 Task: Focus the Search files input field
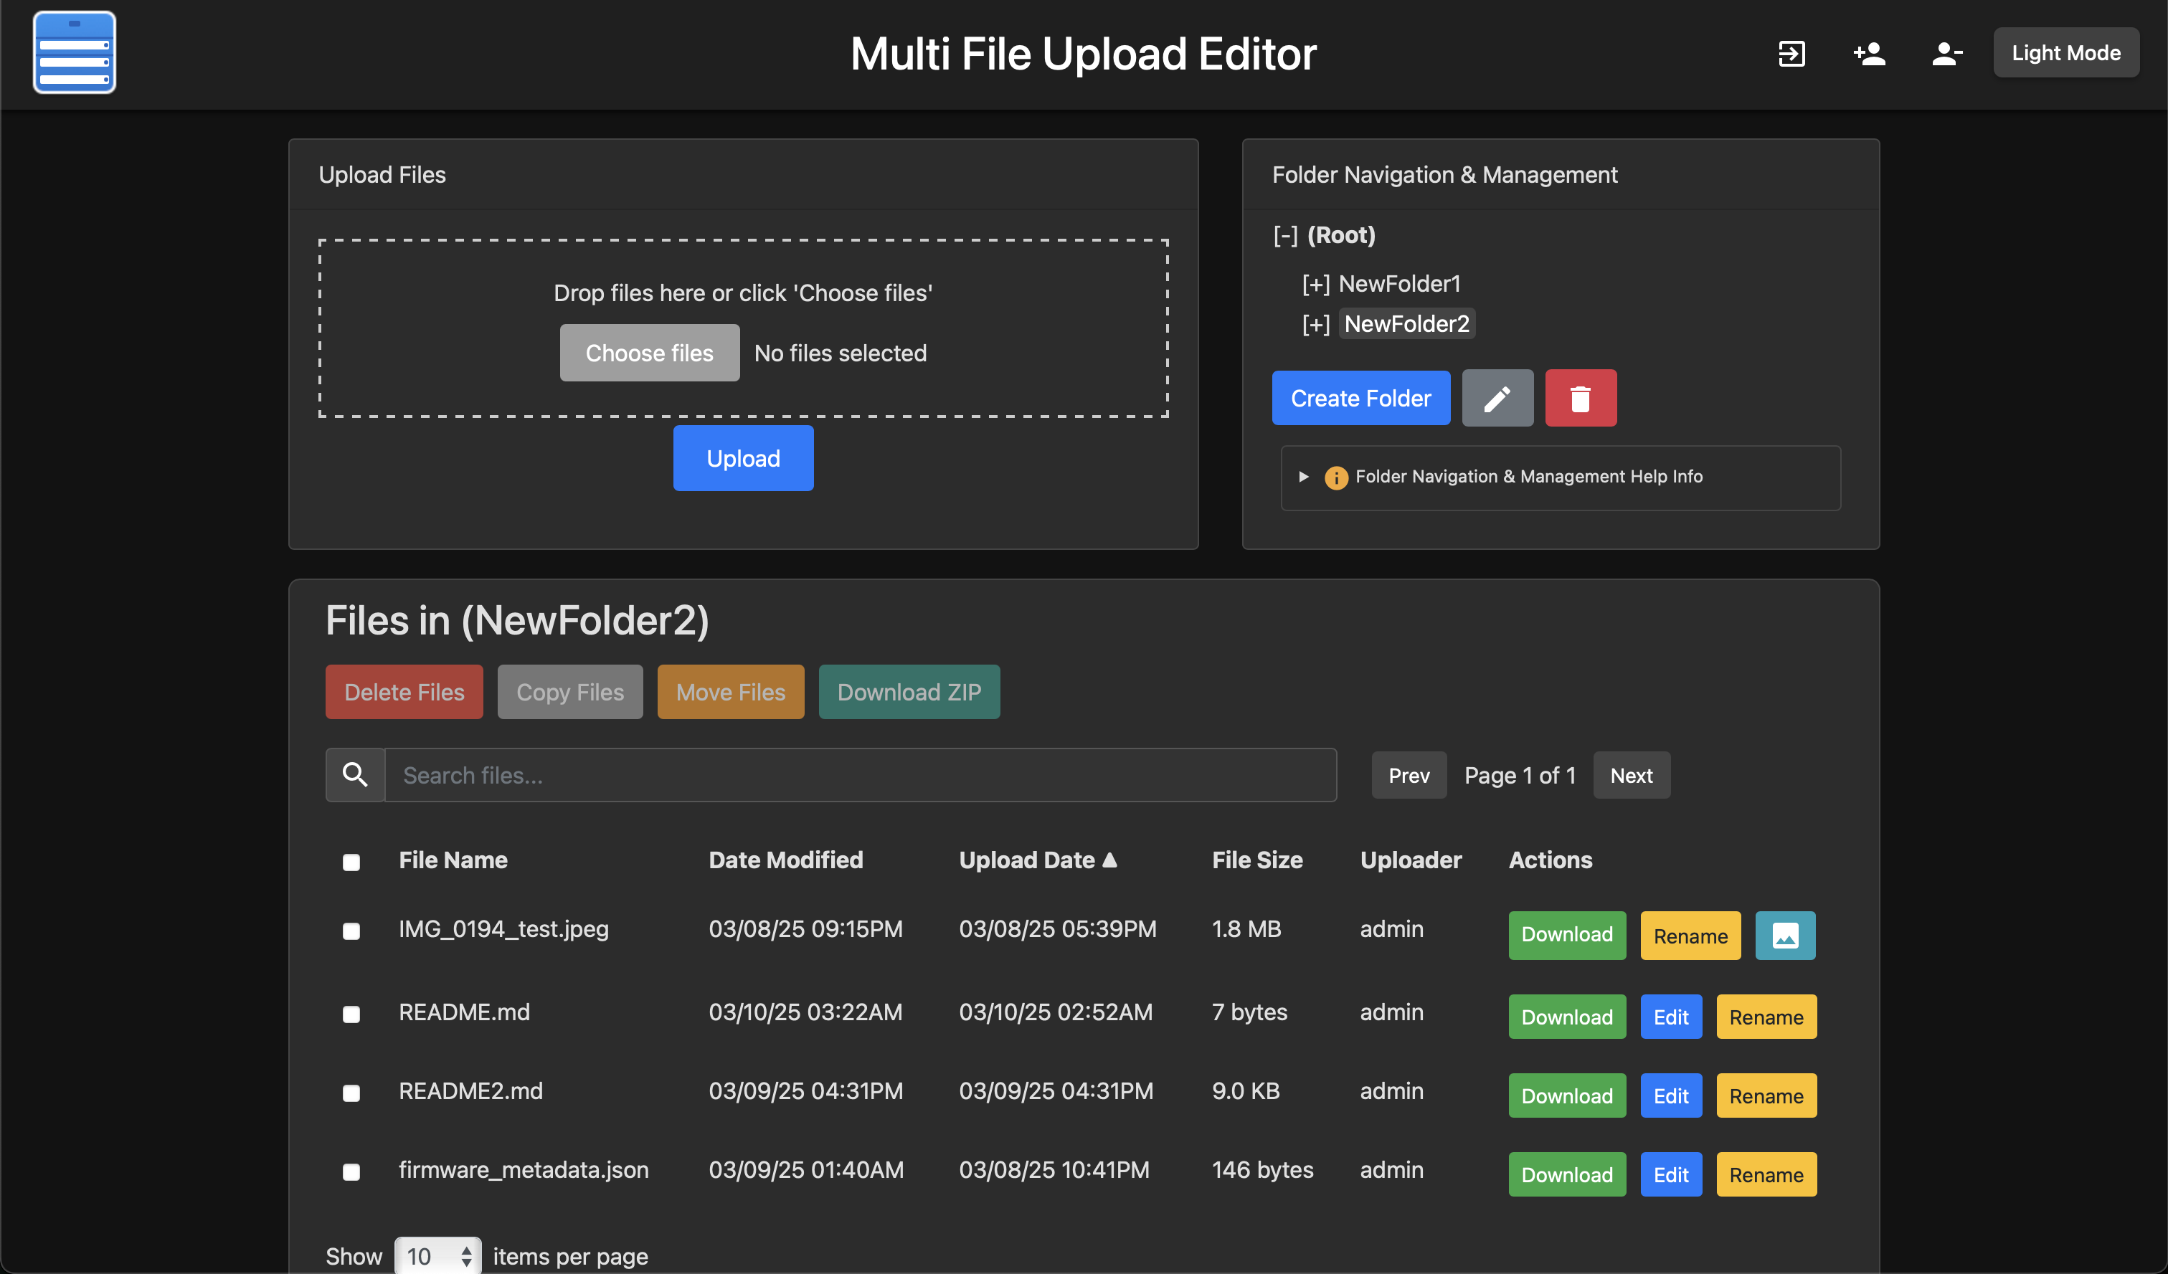pyautogui.click(x=861, y=775)
